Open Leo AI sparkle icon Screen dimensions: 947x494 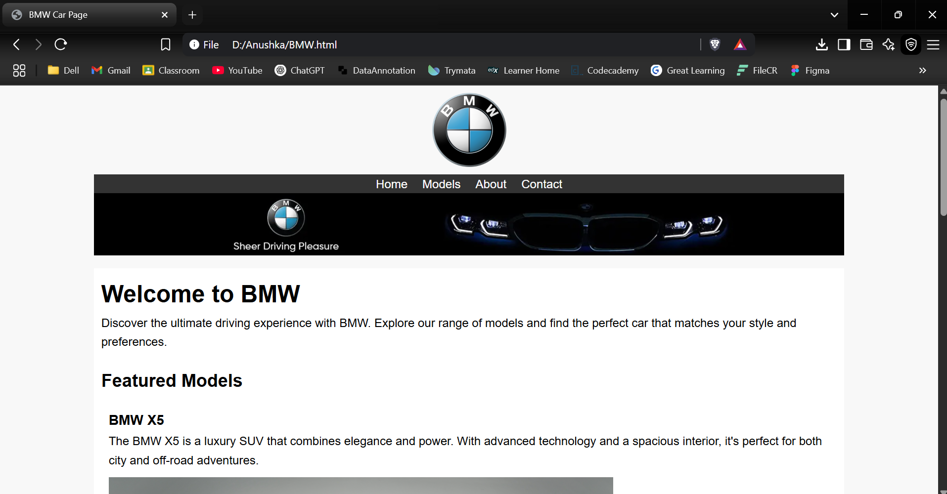888,44
